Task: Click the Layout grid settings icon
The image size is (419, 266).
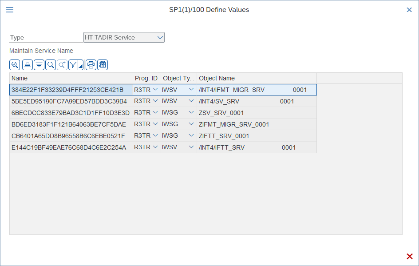Action: coord(103,65)
